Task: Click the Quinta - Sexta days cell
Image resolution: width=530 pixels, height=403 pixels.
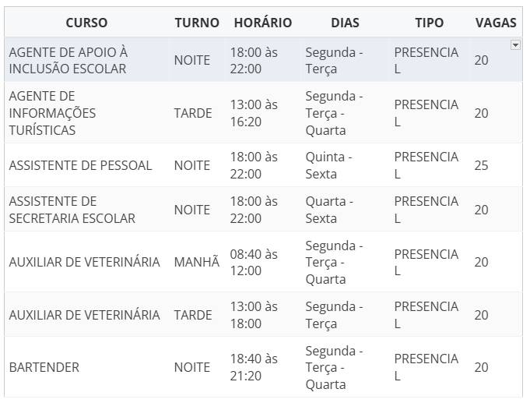Action: (x=329, y=165)
